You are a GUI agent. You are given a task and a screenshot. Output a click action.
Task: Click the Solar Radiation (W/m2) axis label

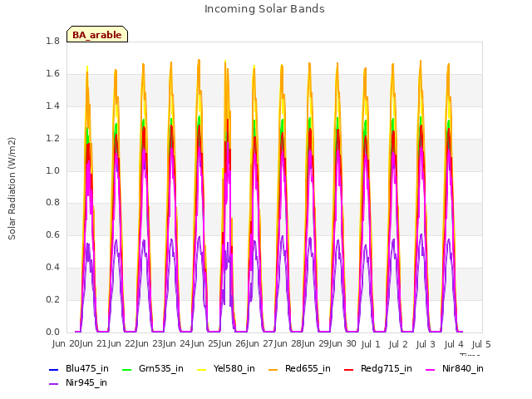click(x=12, y=189)
